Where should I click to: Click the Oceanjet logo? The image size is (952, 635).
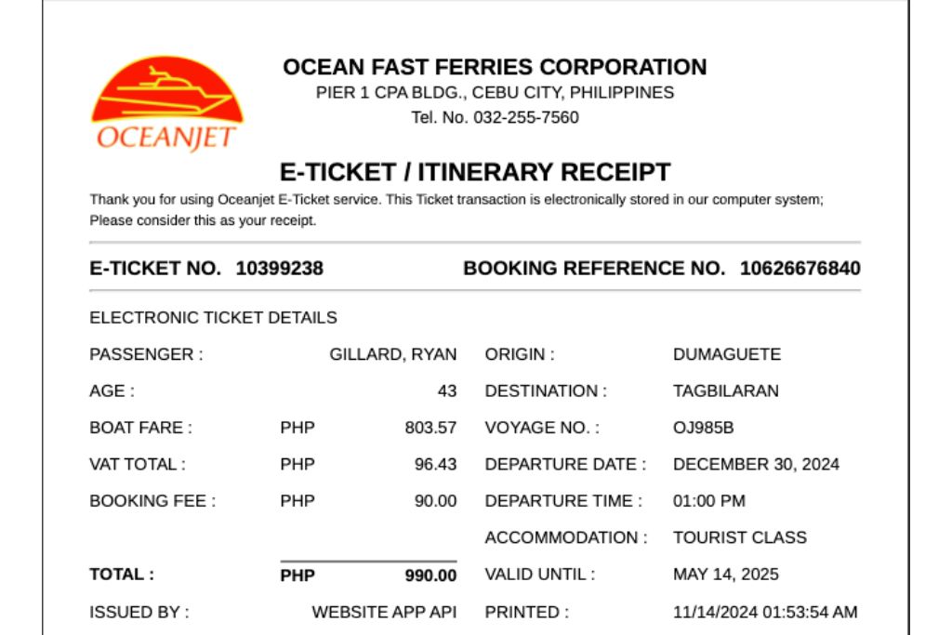point(166,104)
